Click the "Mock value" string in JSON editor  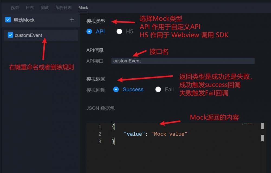pos(169,134)
